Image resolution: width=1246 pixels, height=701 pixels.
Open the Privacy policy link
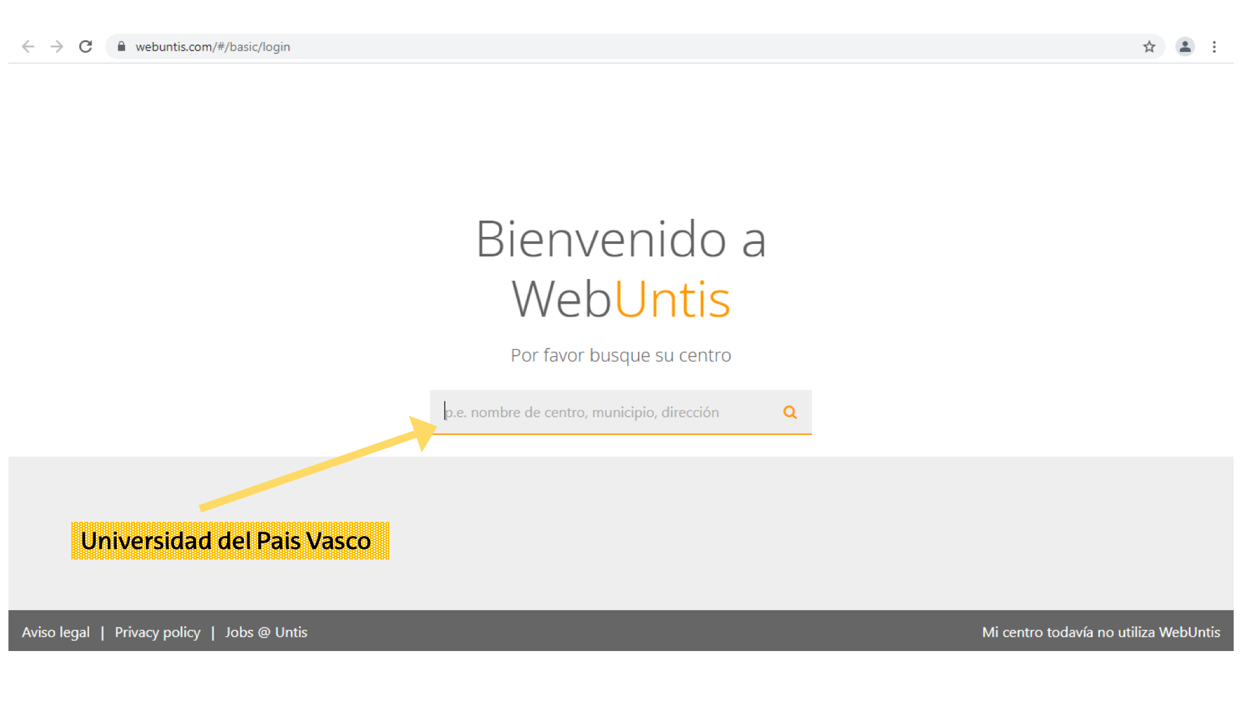point(158,632)
